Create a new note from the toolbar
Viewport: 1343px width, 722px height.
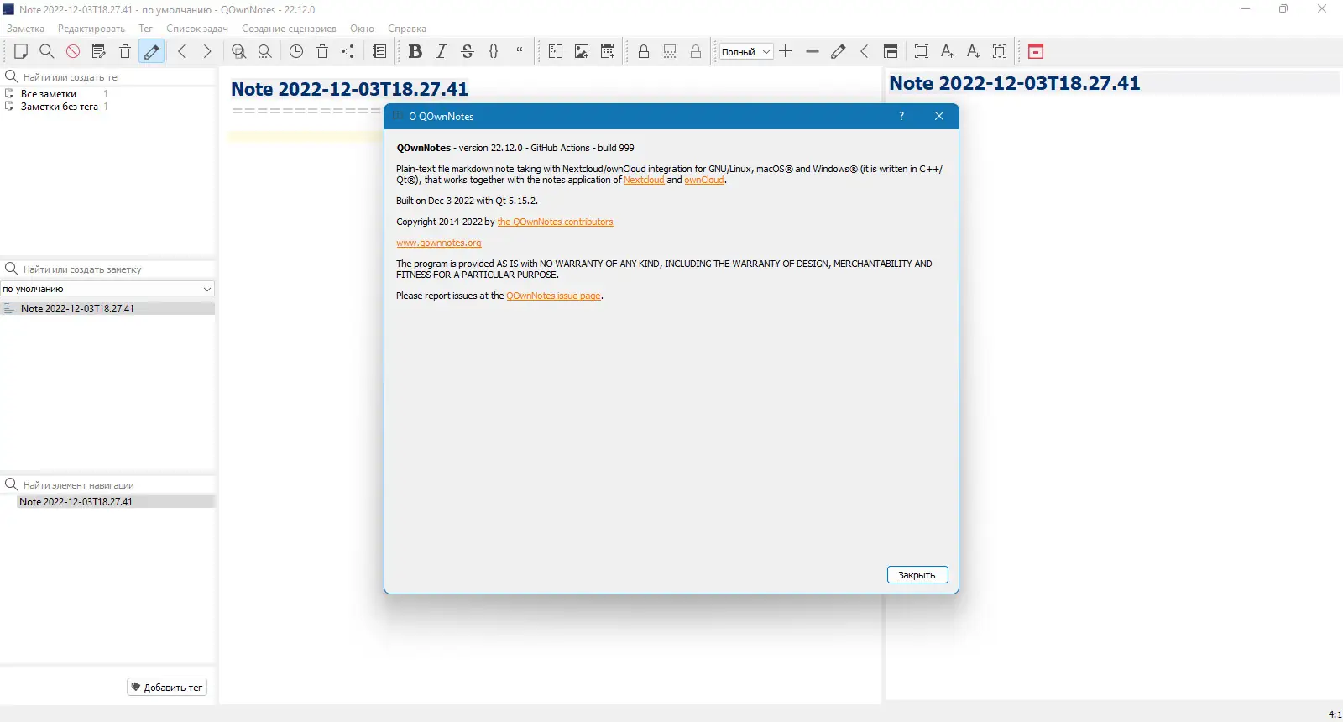click(x=21, y=51)
